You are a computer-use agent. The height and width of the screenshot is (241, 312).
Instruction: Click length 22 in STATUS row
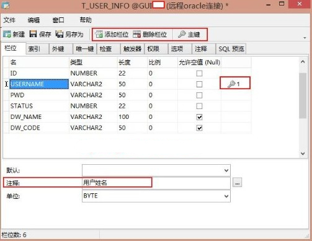[132, 106]
